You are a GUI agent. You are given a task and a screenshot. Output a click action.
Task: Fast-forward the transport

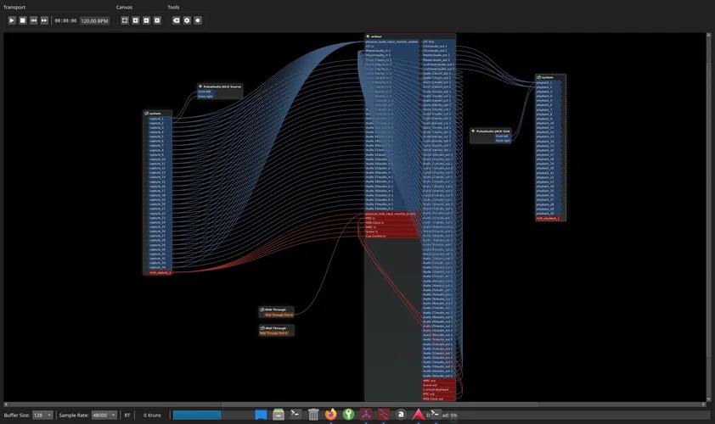(x=44, y=20)
